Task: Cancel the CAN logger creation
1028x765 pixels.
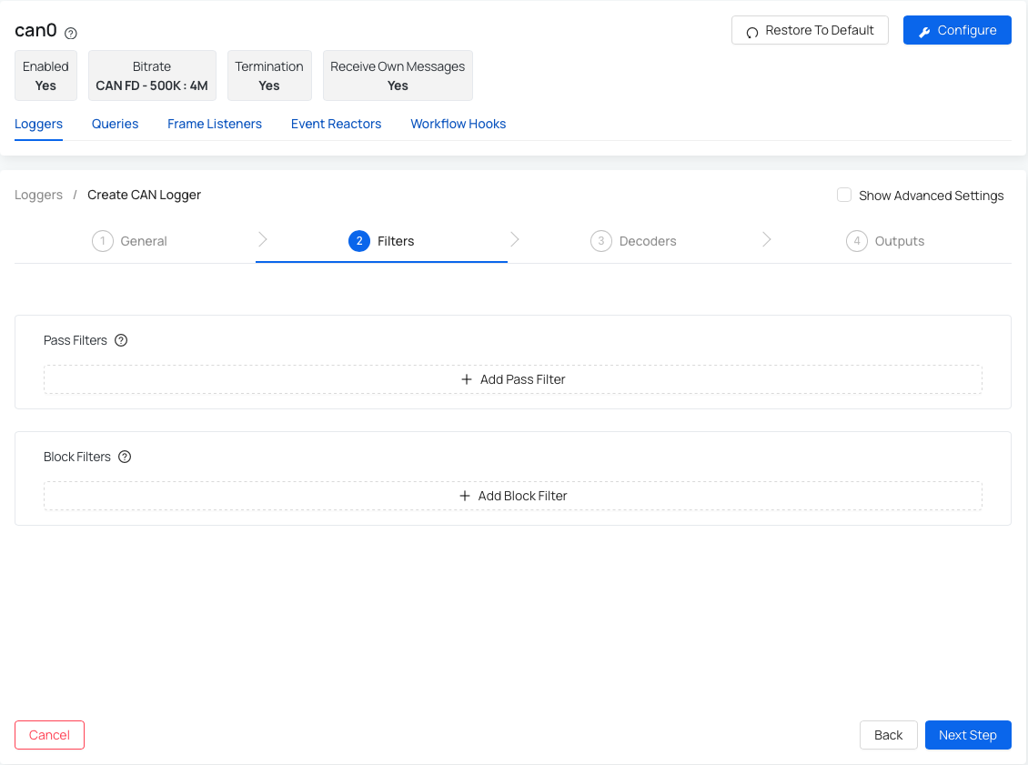Action: (49, 735)
